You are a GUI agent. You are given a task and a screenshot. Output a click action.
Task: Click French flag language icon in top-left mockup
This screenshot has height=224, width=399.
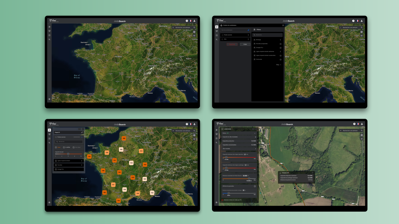191,21
